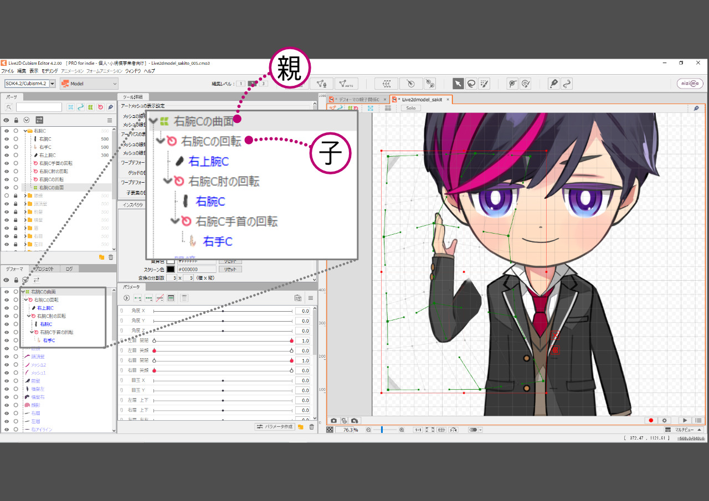Image resolution: width=709 pixels, height=501 pixels.
Task: Open the nizima button in toolbar
Action: (690, 84)
